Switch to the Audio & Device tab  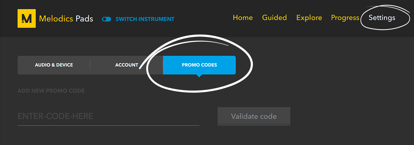(54, 65)
